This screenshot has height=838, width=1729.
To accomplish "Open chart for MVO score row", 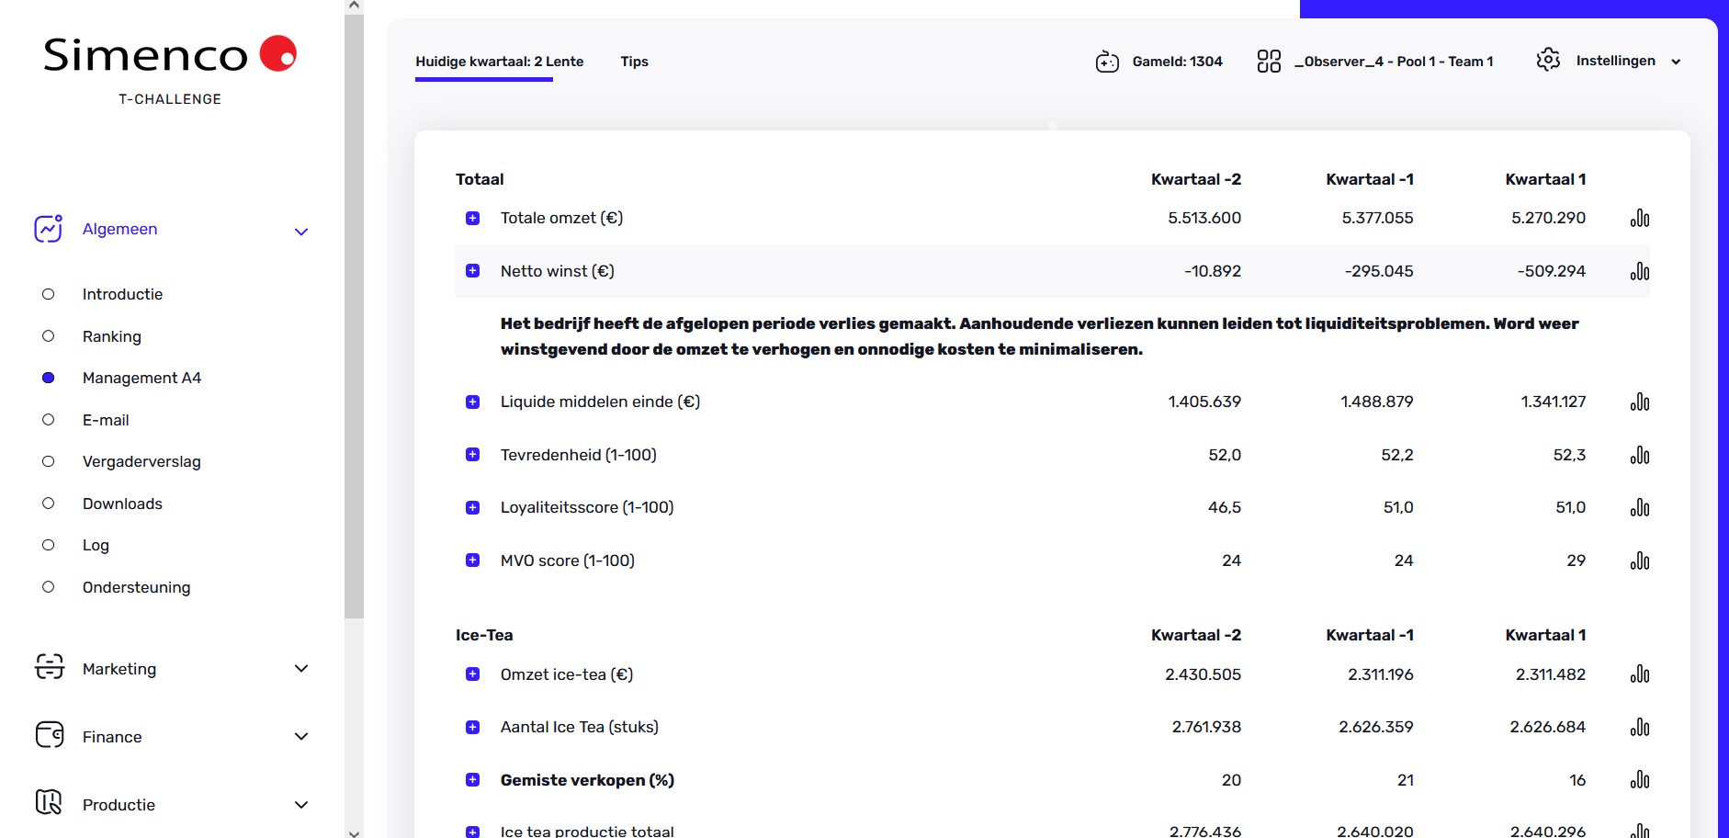I will click(x=1640, y=561).
